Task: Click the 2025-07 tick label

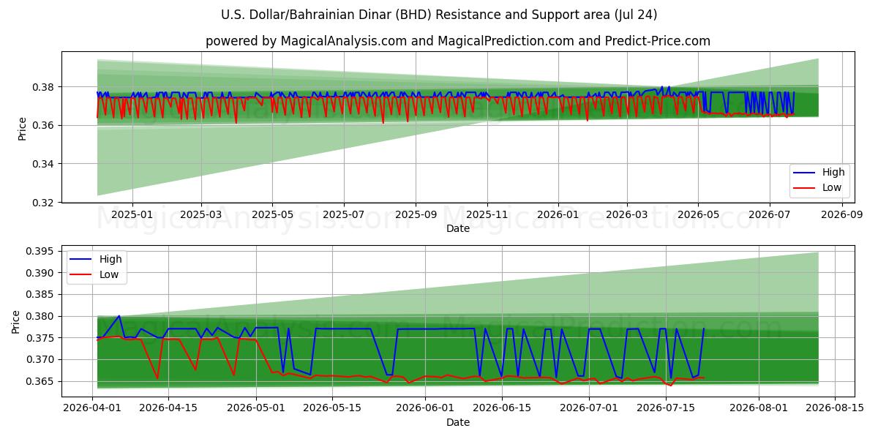Action: [x=344, y=214]
